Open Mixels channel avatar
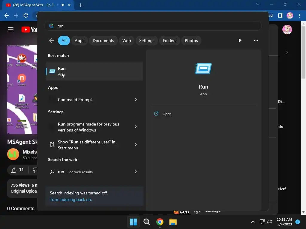Image resolution: width=306 pixels, height=229 pixels. (13, 154)
